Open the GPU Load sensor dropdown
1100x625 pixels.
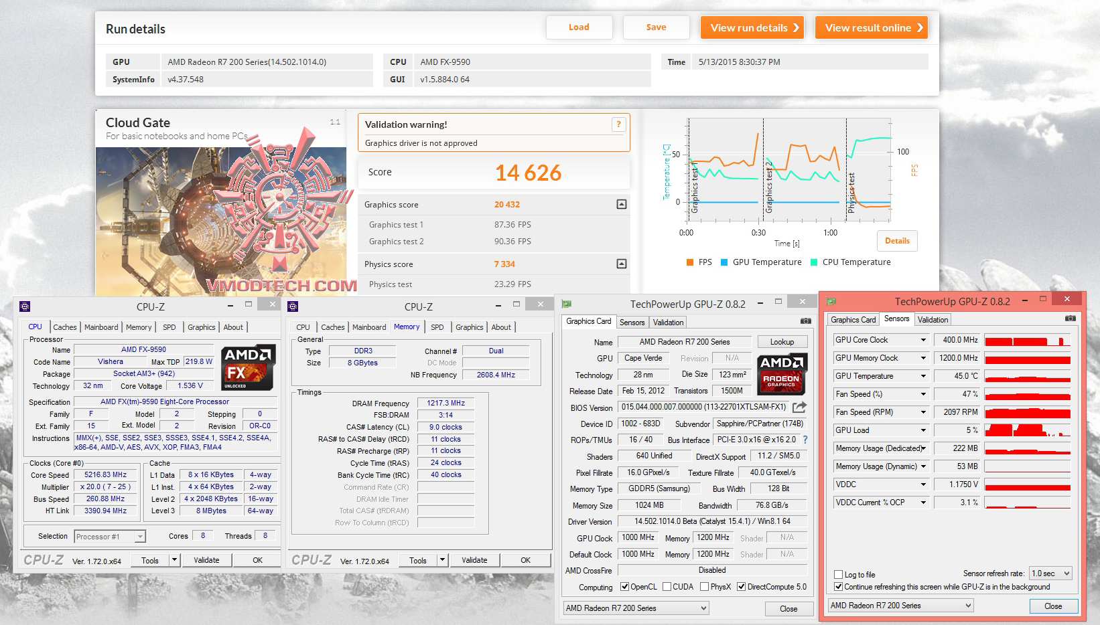pyautogui.click(x=923, y=430)
